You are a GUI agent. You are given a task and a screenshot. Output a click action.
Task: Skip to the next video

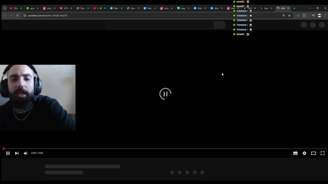coord(17,153)
